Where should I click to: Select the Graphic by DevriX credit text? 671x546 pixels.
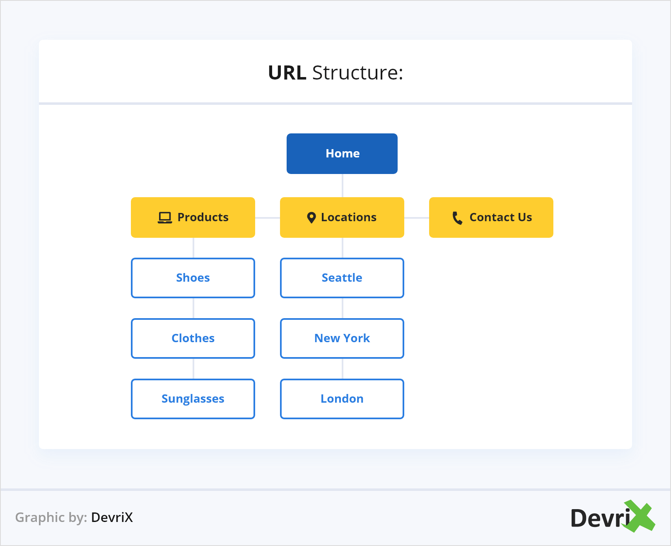[73, 518]
